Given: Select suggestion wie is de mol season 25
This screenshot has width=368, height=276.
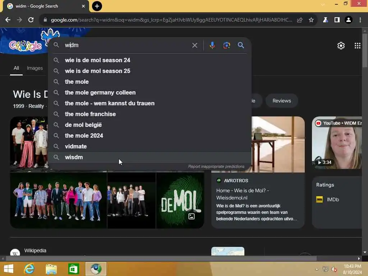Looking at the screenshot, I should point(150,71).
